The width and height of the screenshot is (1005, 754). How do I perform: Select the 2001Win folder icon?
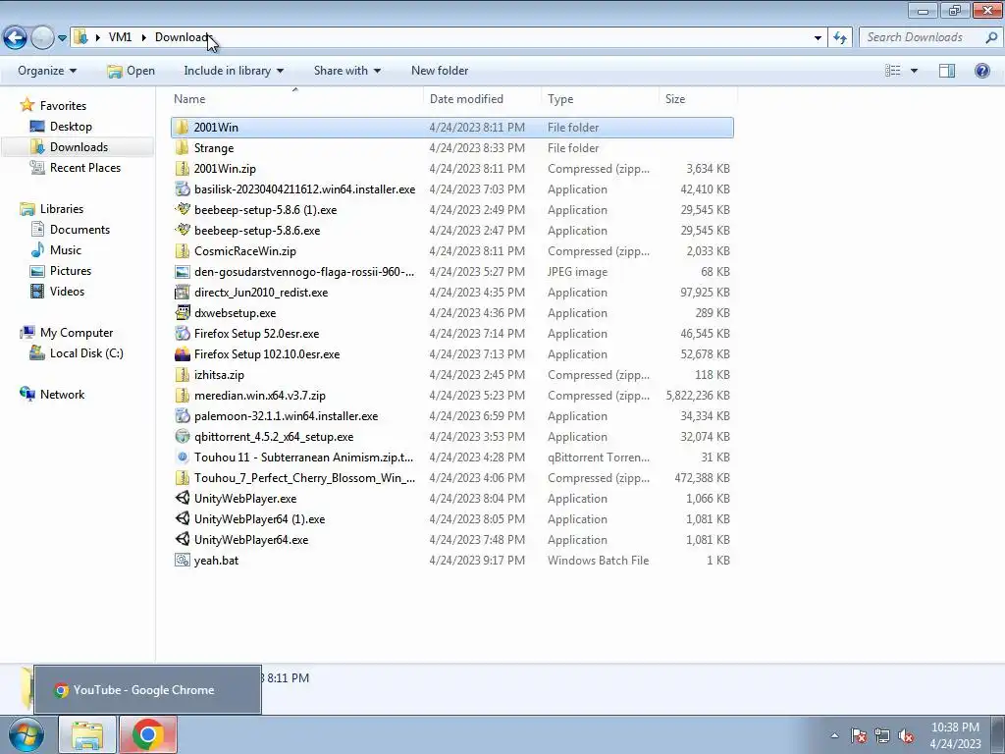(x=182, y=127)
